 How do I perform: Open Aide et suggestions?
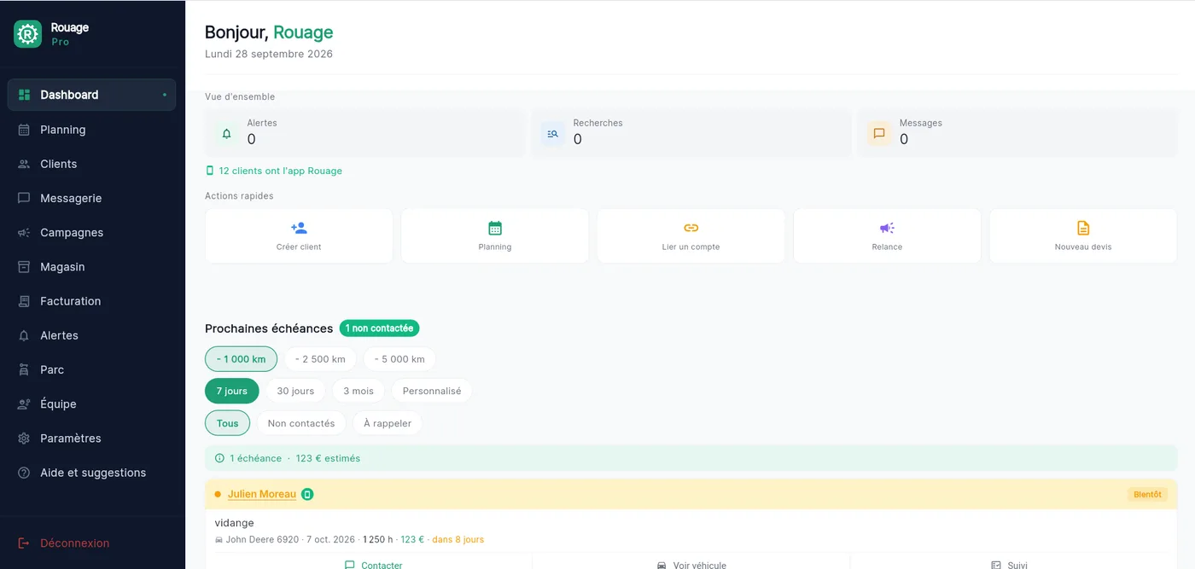(91, 473)
